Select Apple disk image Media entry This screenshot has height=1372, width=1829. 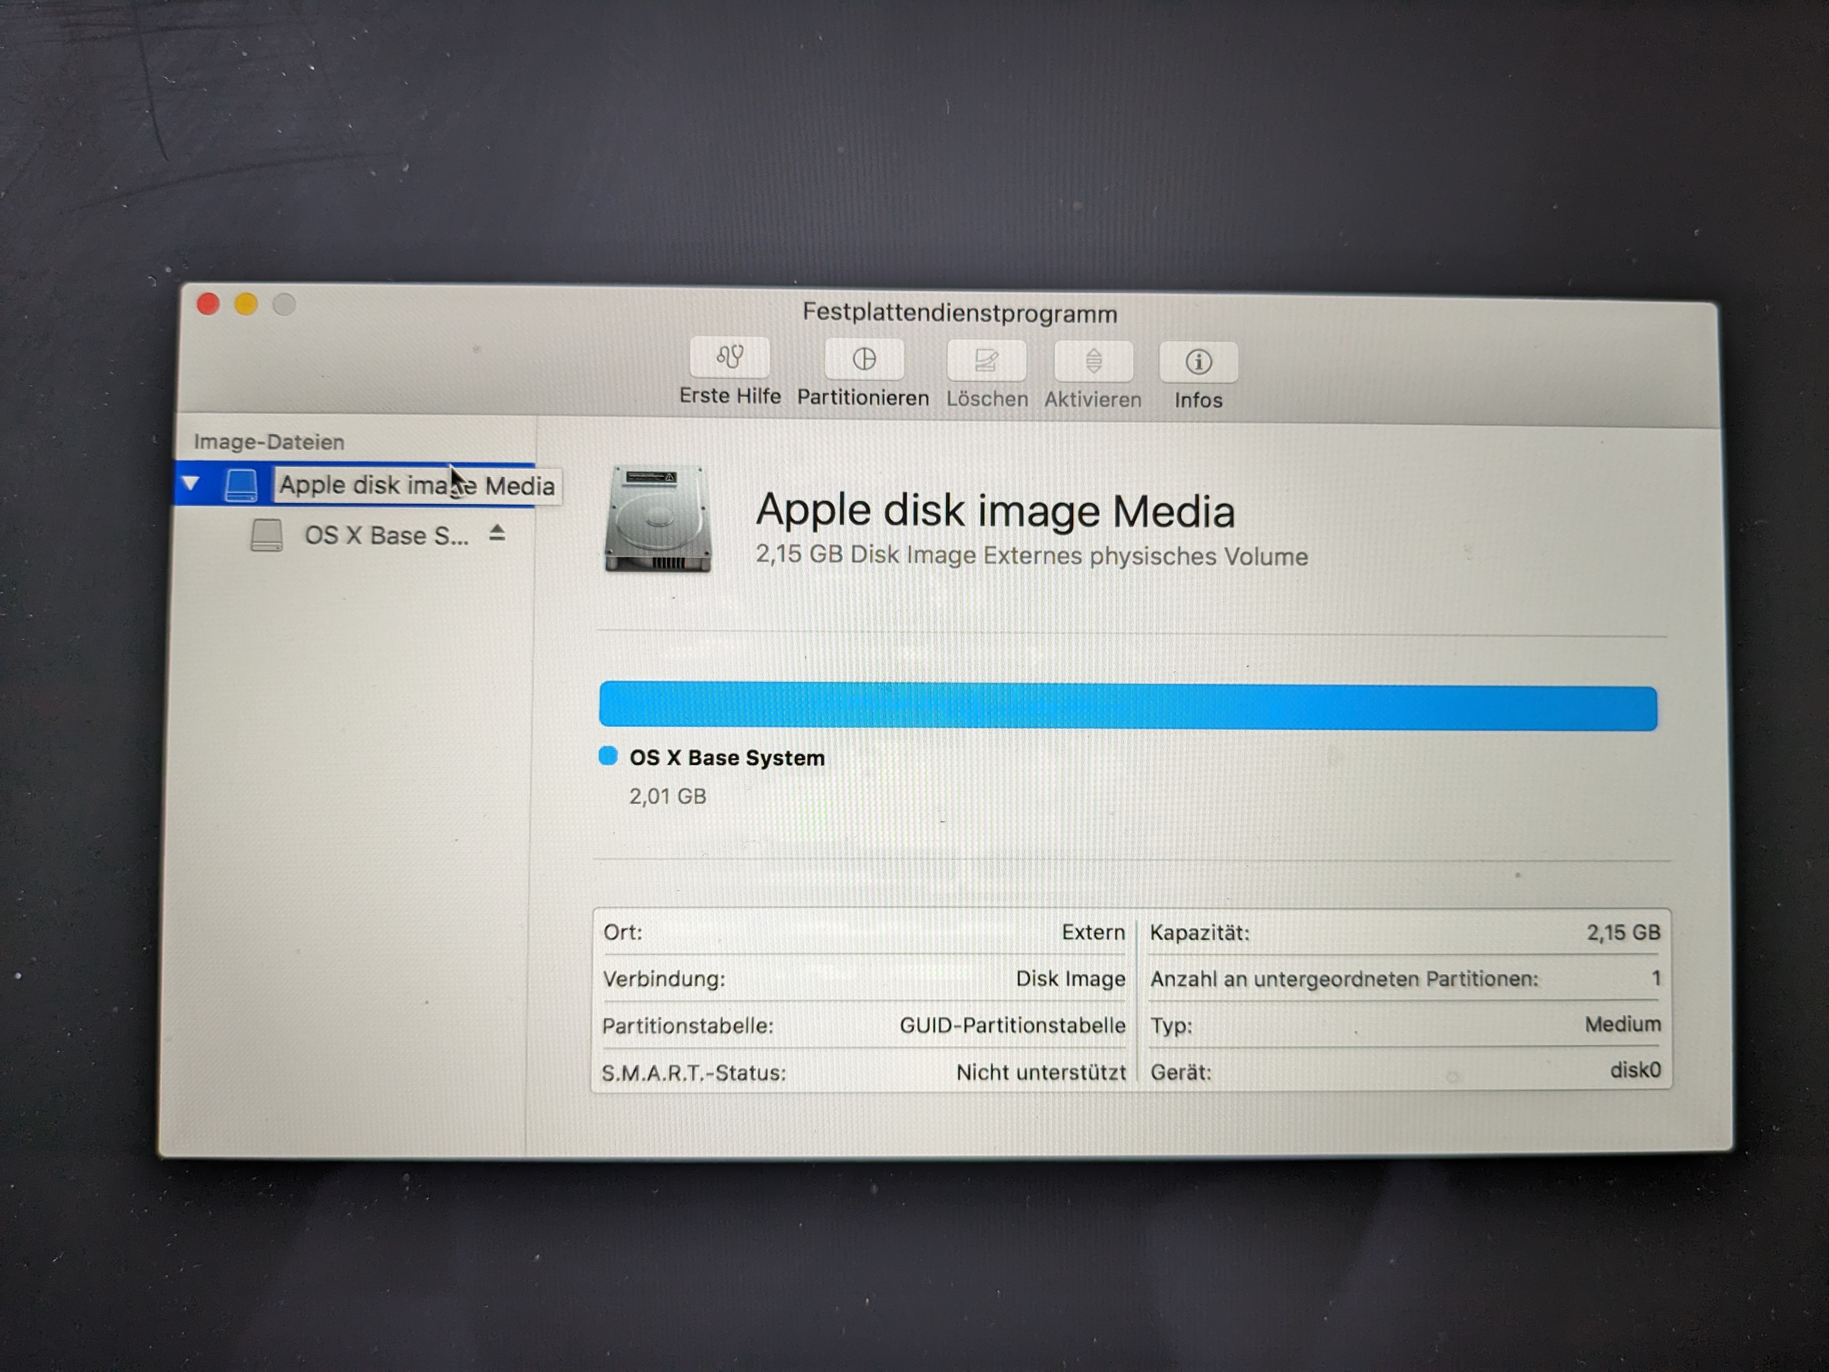416,485
